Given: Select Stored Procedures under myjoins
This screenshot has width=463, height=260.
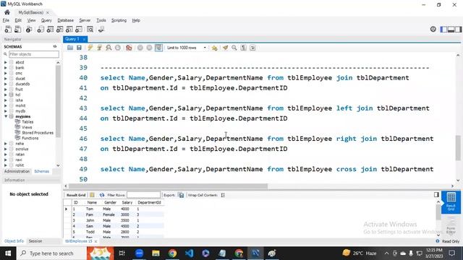Looking at the screenshot, I should 38,133.
